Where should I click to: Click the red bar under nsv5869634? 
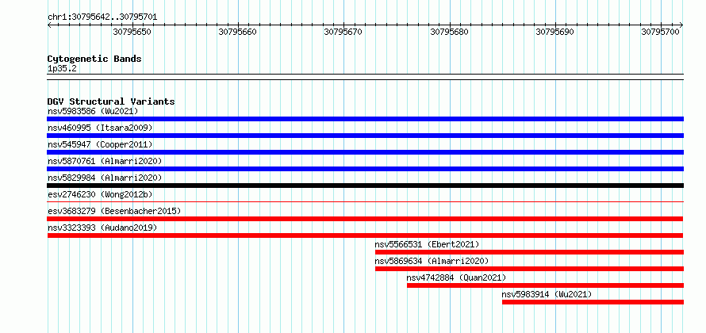pyautogui.click(x=530, y=269)
